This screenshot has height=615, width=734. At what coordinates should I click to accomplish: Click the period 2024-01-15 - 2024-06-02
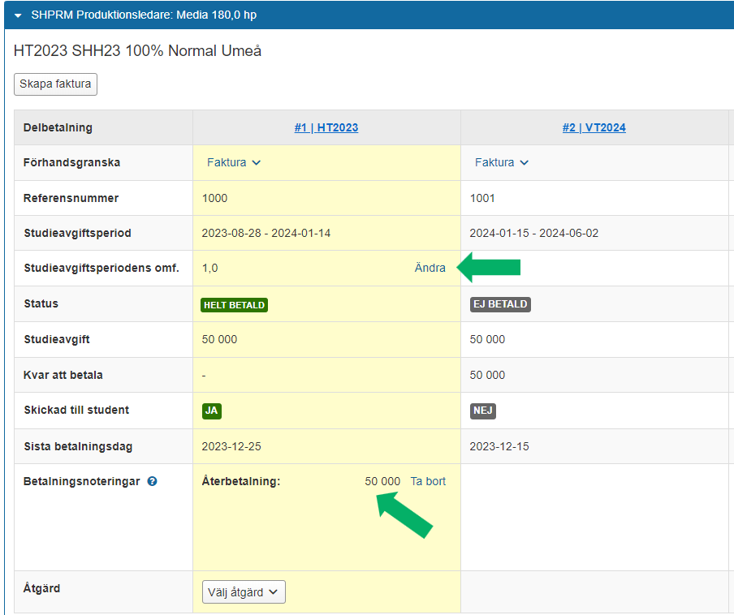tap(534, 233)
